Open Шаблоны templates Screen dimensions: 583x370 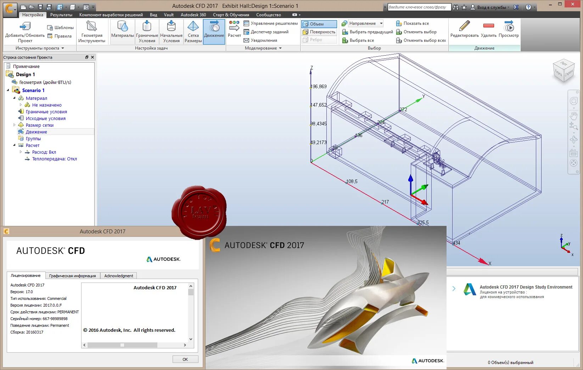[x=60, y=28]
